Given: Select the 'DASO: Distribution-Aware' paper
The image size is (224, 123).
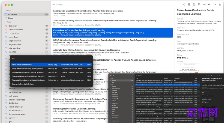Looking at the screenshot, I should tap(112, 43).
